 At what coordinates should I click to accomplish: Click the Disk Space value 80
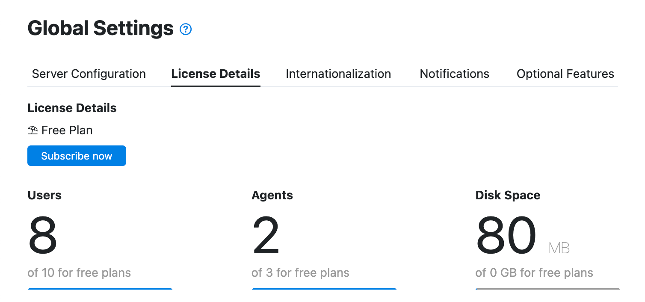[x=506, y=236]
